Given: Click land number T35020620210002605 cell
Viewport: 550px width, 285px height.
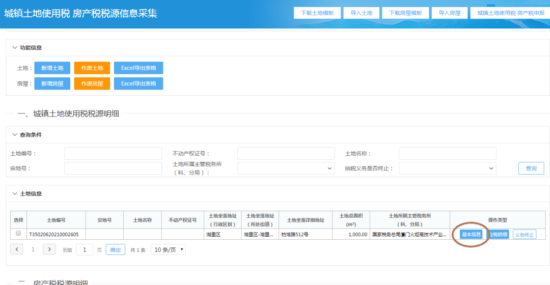Looking at the screenshot, I should coord(56,234).
